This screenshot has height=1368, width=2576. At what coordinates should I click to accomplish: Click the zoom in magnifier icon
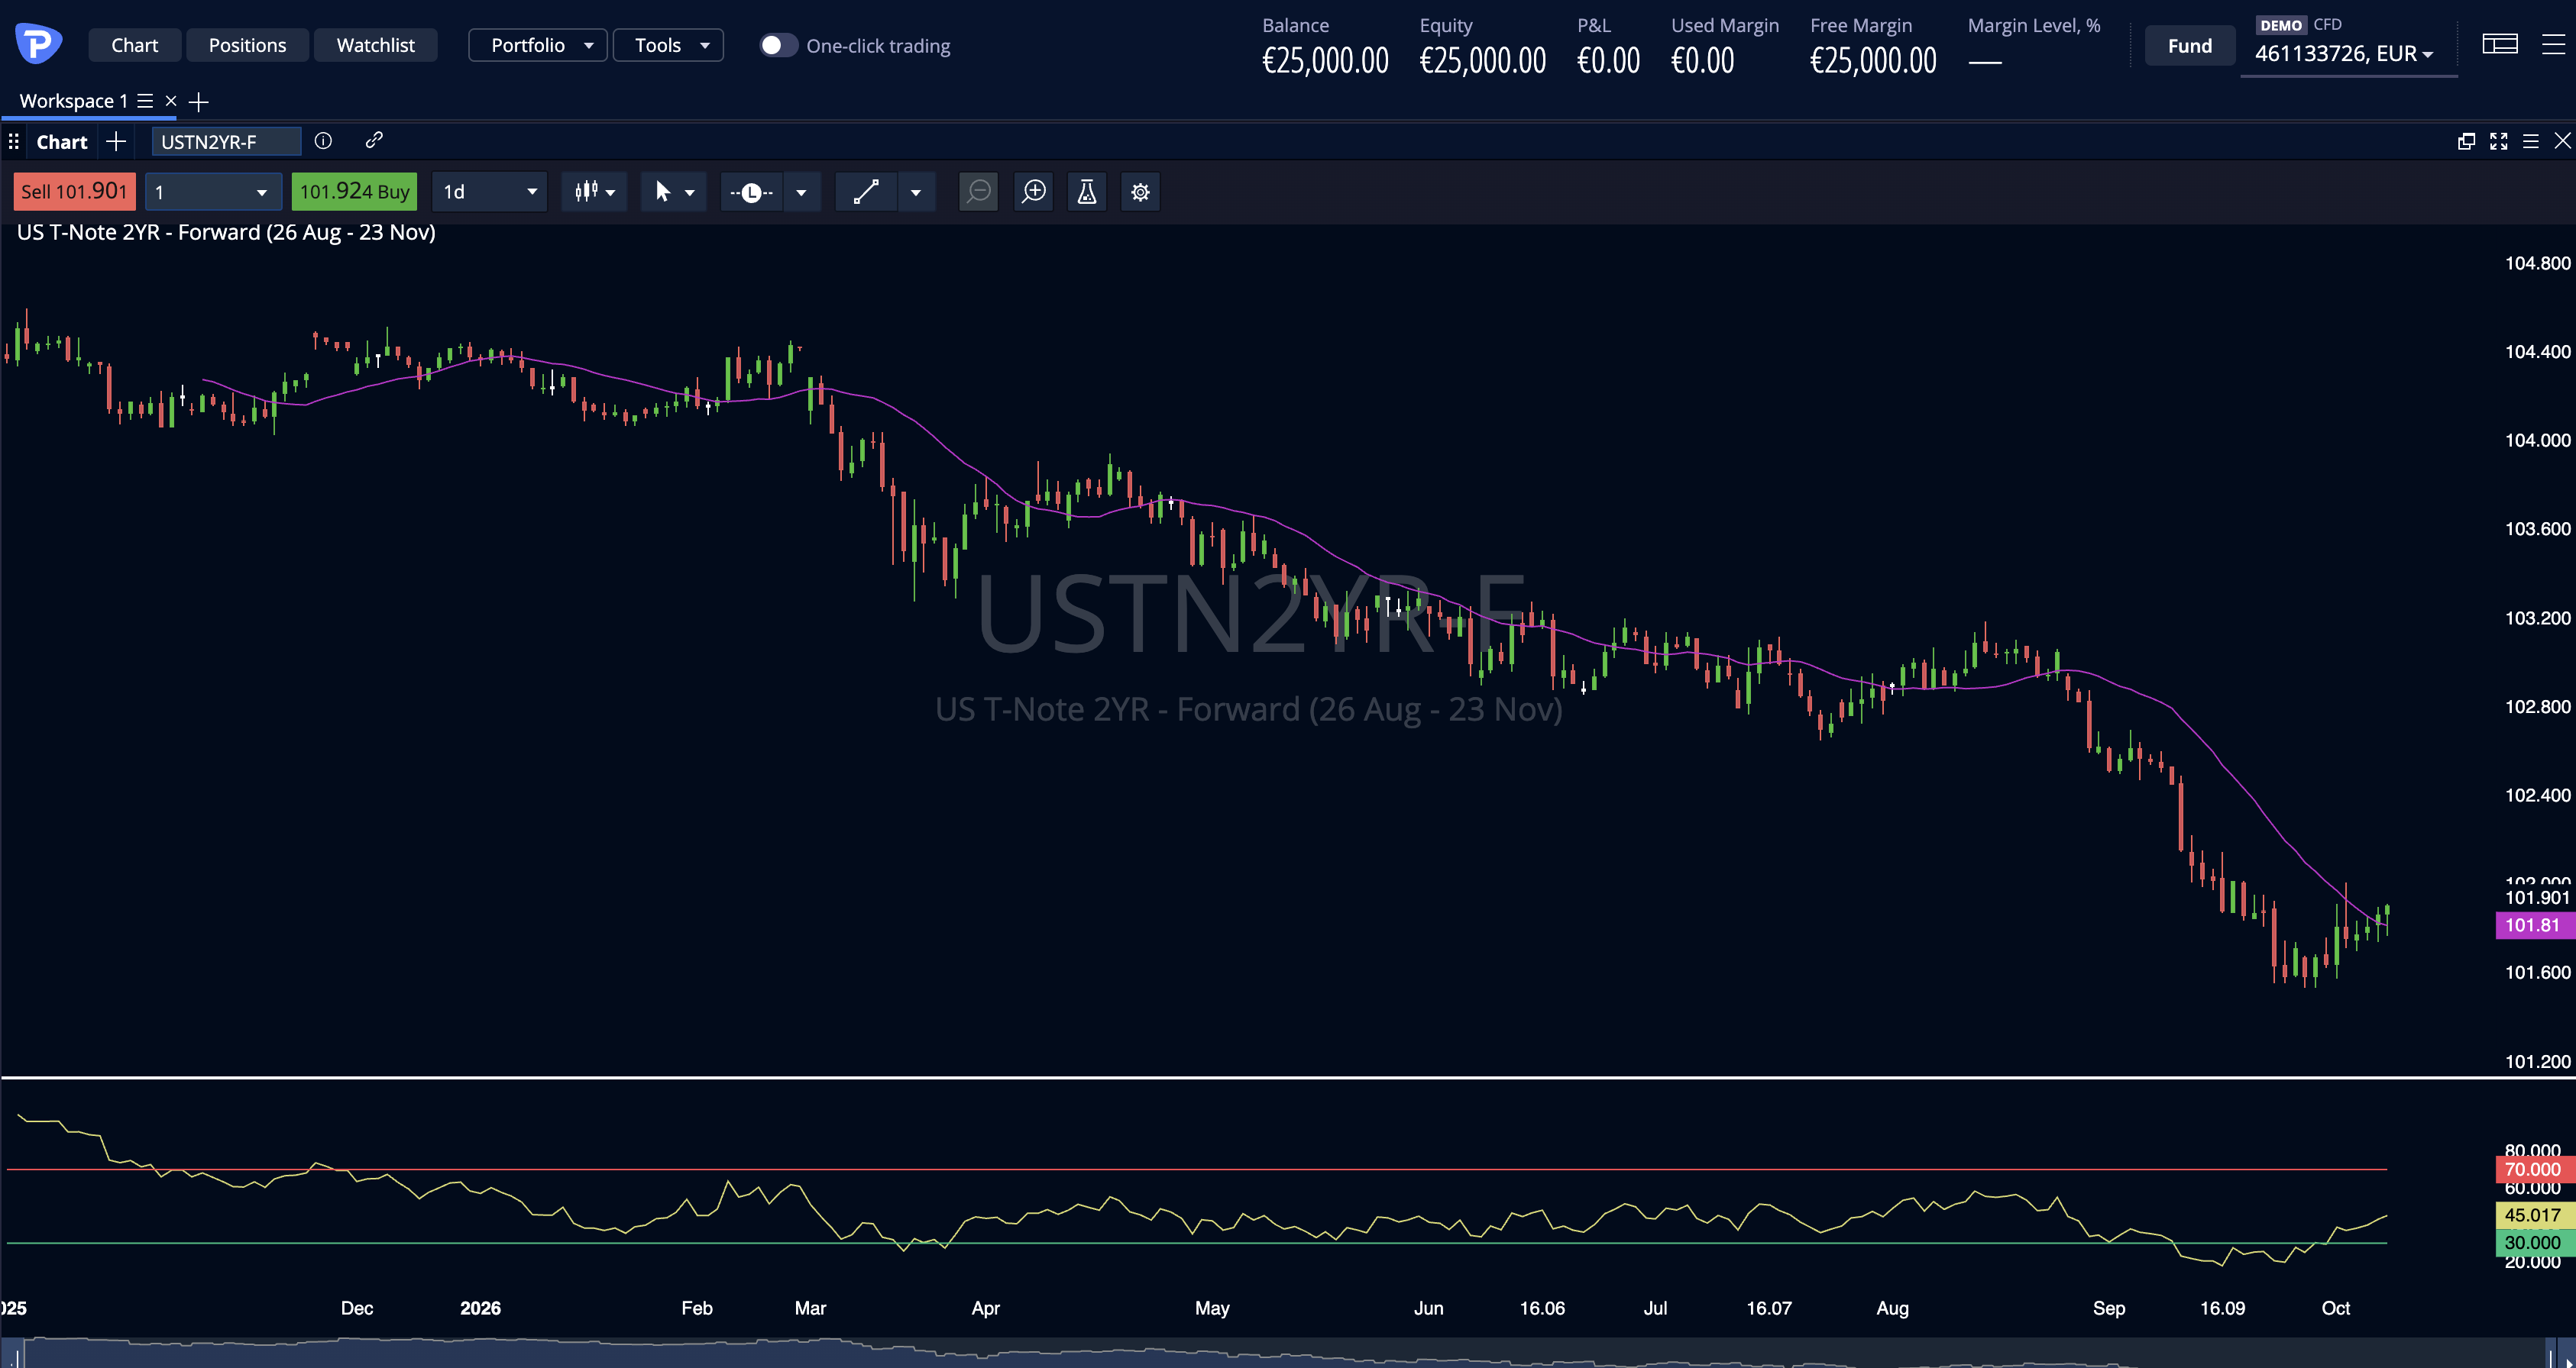[x=1033, y=191]
